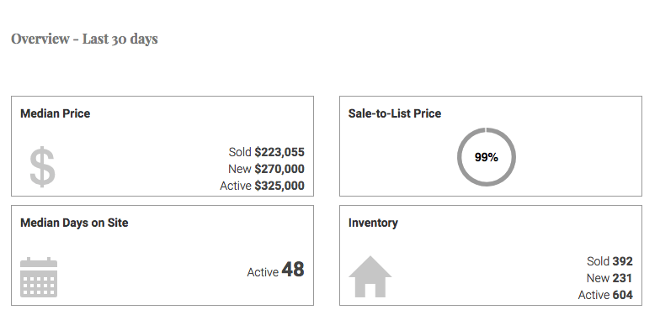Select the Sale-to-List Price heading
This screenshot has width=660, height=336.
395,113
